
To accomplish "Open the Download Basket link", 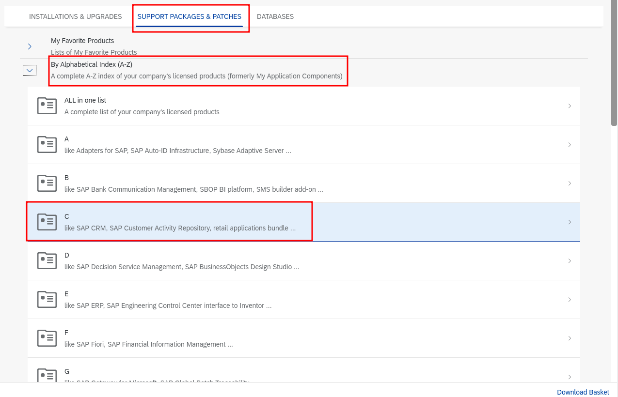I will pos(583,392).
